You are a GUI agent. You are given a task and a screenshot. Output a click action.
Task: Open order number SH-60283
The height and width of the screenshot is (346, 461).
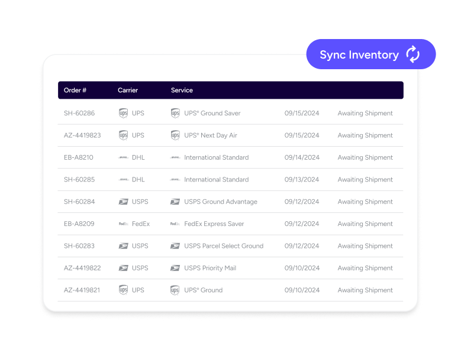[x=79, y=246]
